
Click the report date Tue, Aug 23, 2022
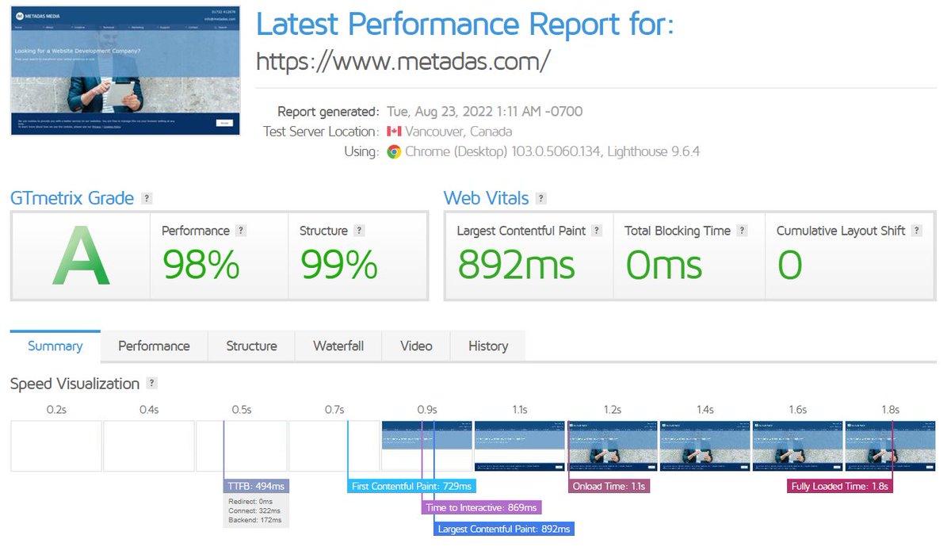click(484, 112)
